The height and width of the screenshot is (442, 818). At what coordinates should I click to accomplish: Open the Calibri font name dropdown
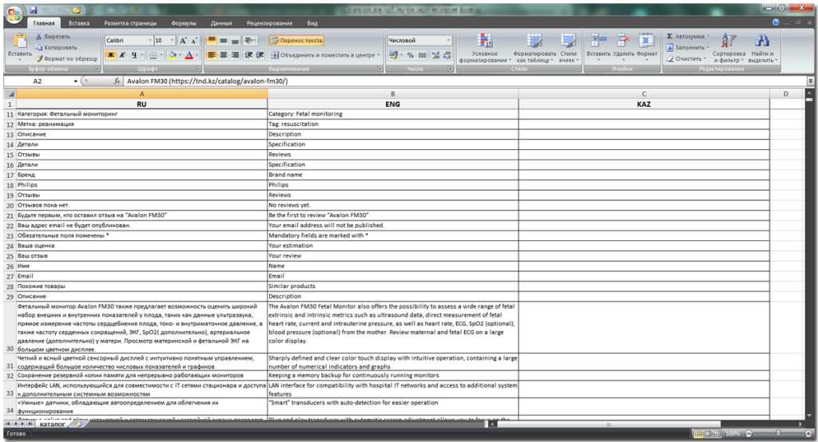pos(150,41)
